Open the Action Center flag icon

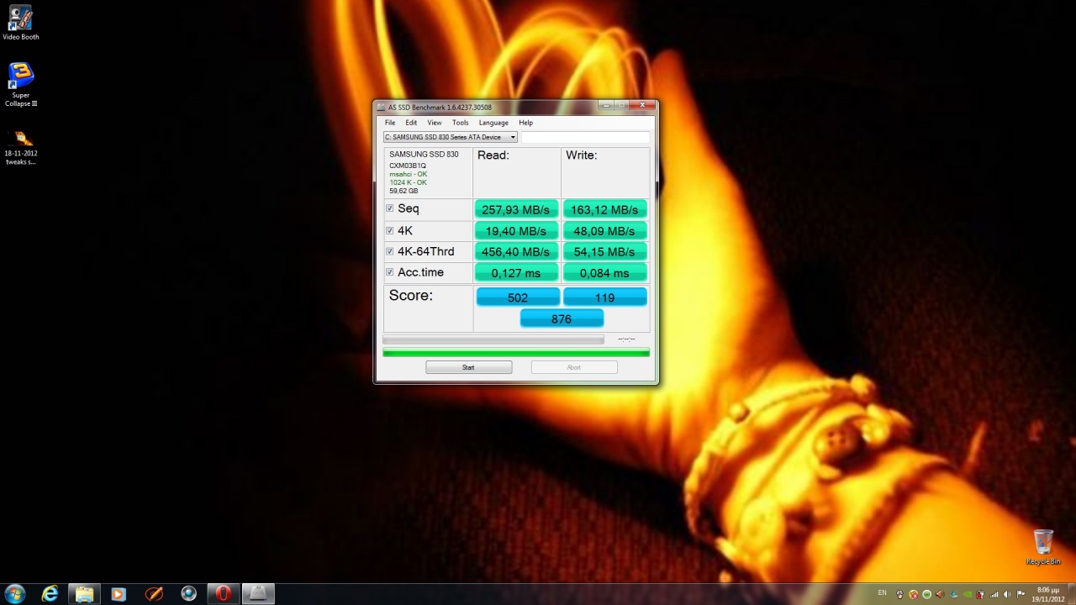pyautogui.click(x=1021, y=594)
